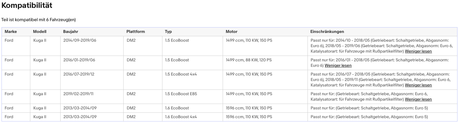This screenshot has height=123, width=459.
Task: Click 'Ford' in the 2019/02-2019/11 row
Action: [x=9, y=94]
